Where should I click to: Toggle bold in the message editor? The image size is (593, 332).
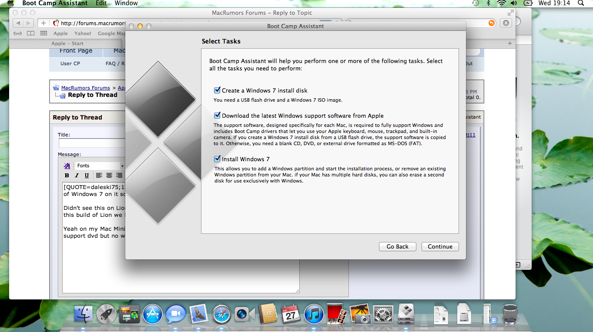pyautogui.click(x=67, y=176)
